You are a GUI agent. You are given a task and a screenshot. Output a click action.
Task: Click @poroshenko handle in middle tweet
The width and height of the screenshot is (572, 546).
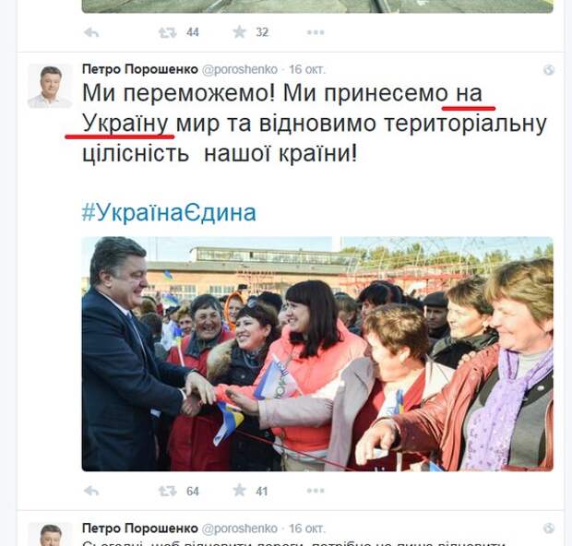pos(240,69)
